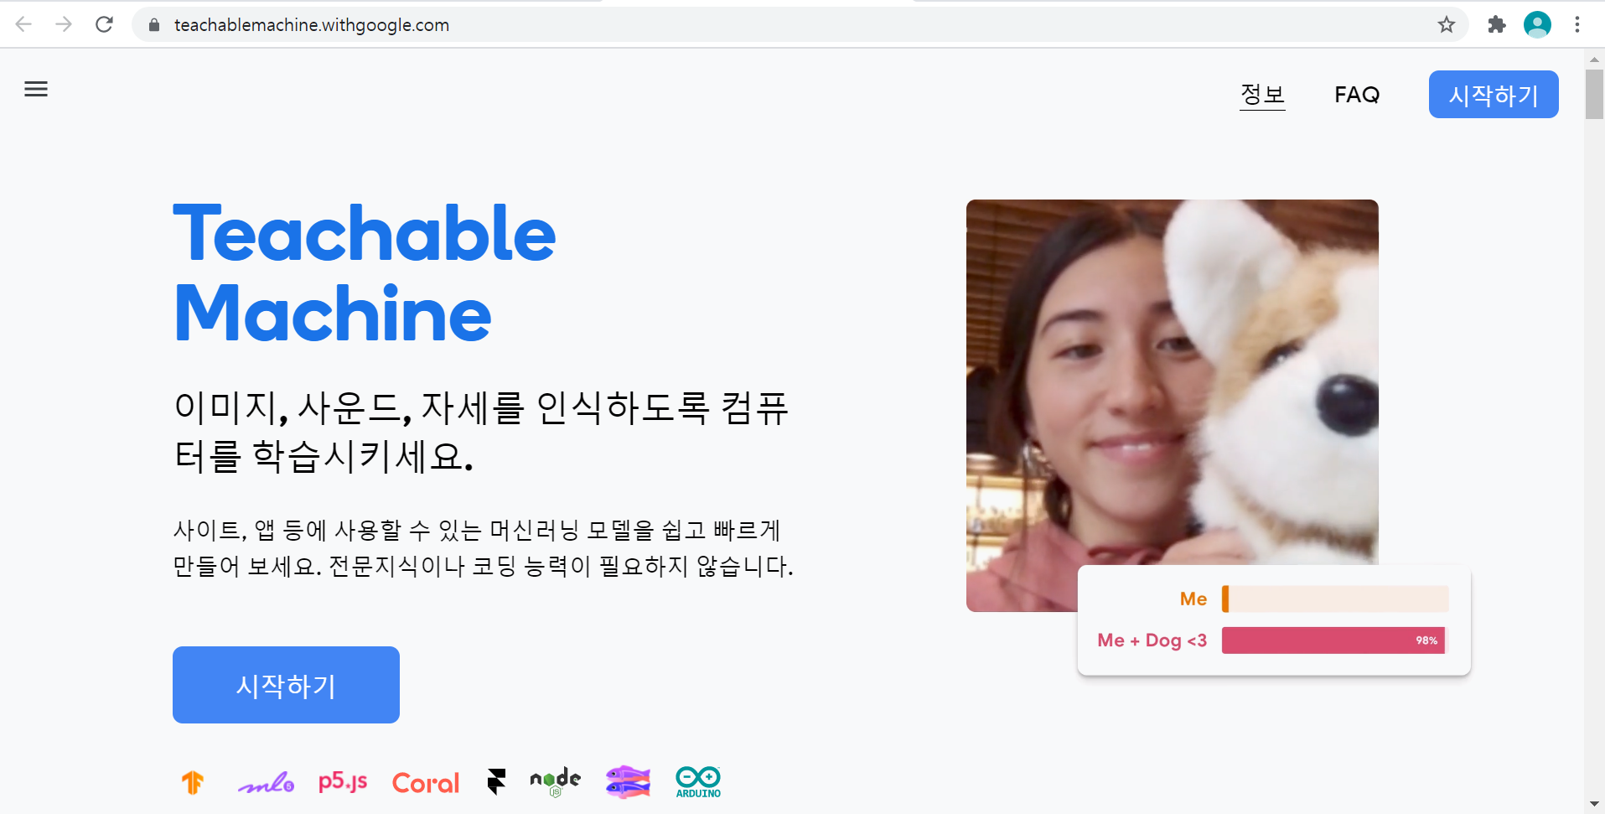The width and height of the screenshot is (1605, 814).
Task: Open the browser extensions puzzle icon
Action: (1497, 25)
